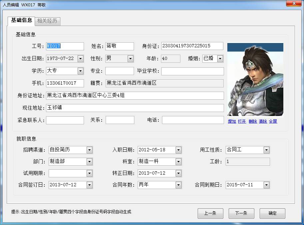Click the 姓名 field showing 蒋敬
The height and width of the screenshot is (225, 304).
[x=120, y=46]
